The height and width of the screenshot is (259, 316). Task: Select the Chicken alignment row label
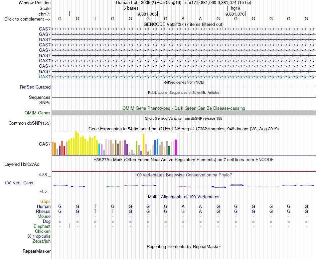(43, 231)
